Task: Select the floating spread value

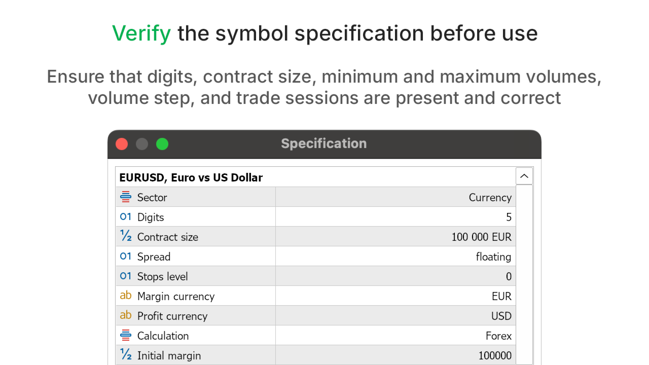Action: [493, 257]
